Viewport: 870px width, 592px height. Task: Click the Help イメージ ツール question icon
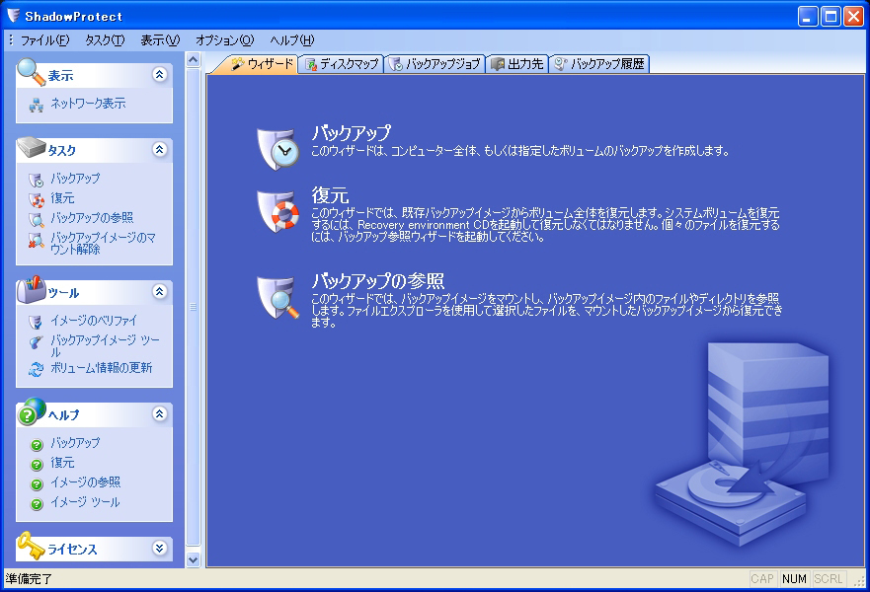pyautogui.click(x=37, y=504)
